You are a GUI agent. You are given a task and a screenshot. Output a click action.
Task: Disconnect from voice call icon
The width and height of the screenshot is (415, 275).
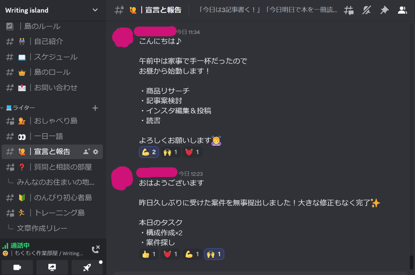pyautogui.click(x=95, y=249)
